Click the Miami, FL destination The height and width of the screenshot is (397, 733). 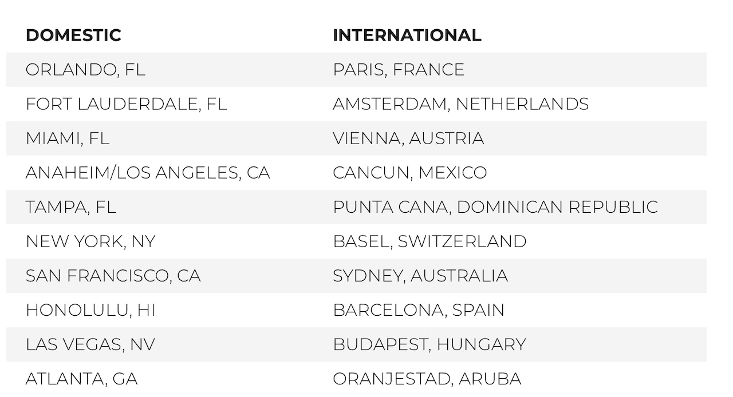[x=67, y=138]
